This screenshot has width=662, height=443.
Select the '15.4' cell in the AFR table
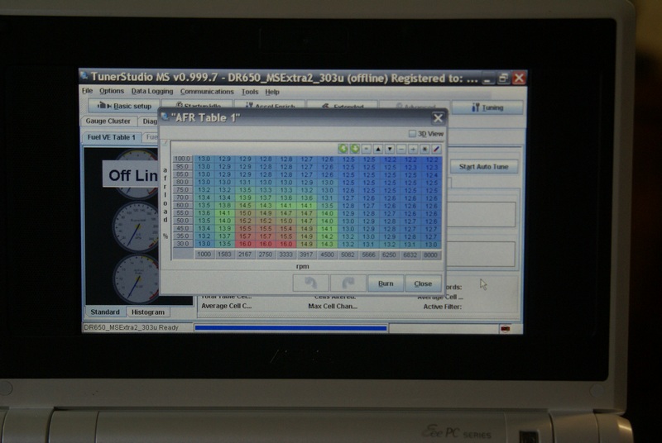[x=285, y=228]
